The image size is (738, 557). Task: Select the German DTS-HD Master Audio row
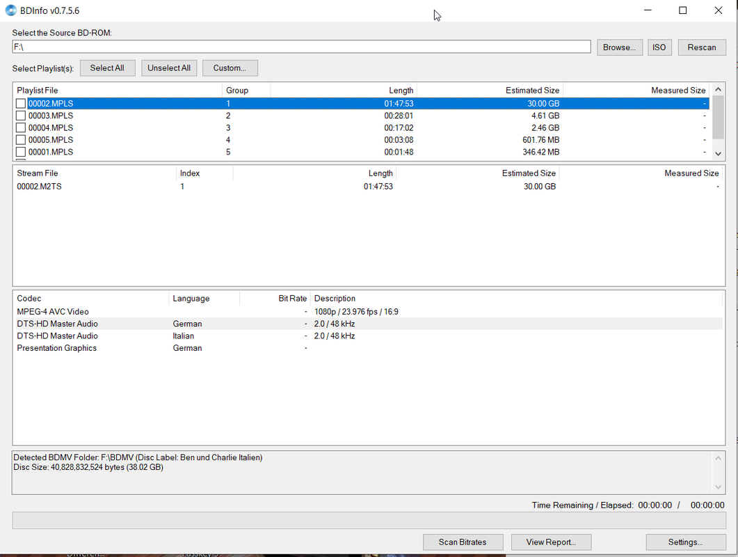click(368, 324)
